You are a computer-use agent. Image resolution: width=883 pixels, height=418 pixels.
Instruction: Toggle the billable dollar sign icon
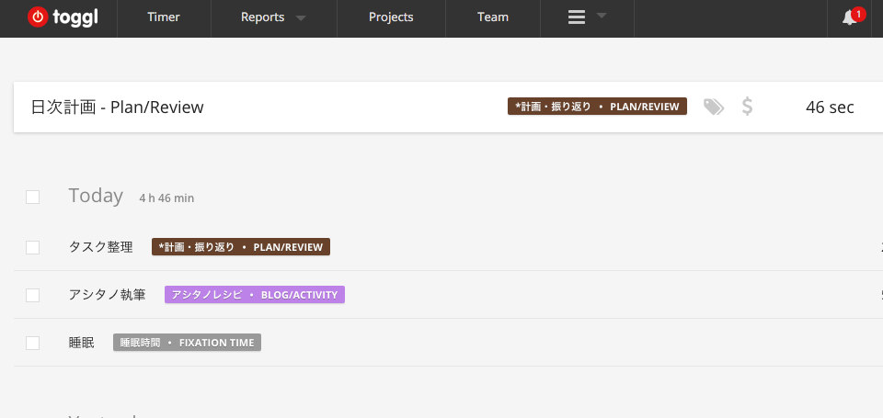[747, 107]
